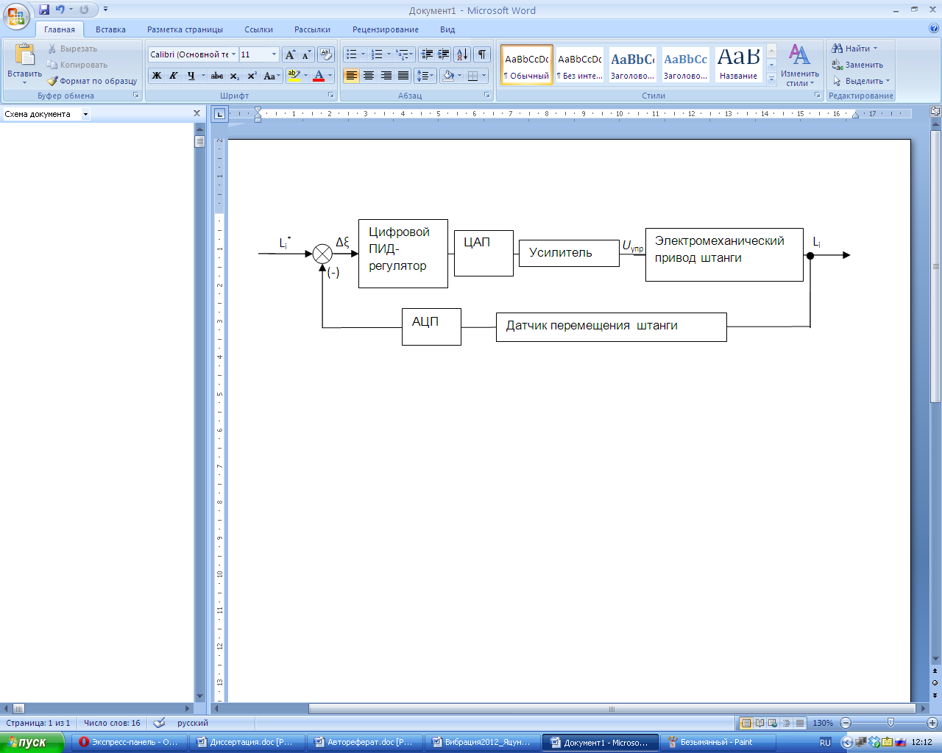Center align text

[369, 76]
